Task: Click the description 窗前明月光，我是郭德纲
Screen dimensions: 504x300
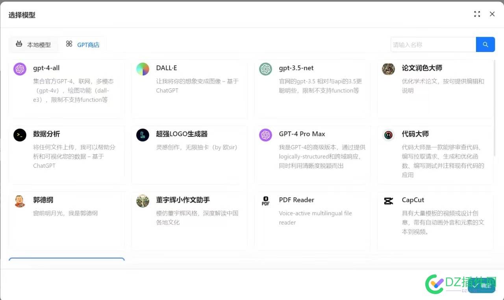Action: 65,213
